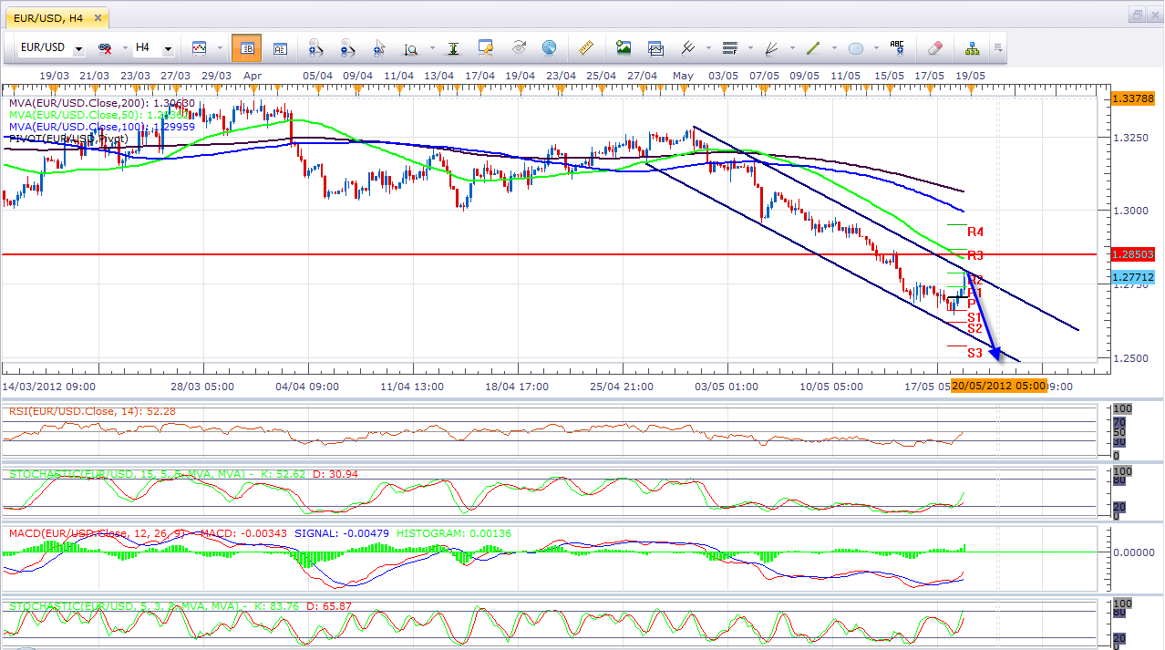The width and height of the screenshot is (1165, 650).
Task: Click the RSI indicator label
Action: point(94,412)
